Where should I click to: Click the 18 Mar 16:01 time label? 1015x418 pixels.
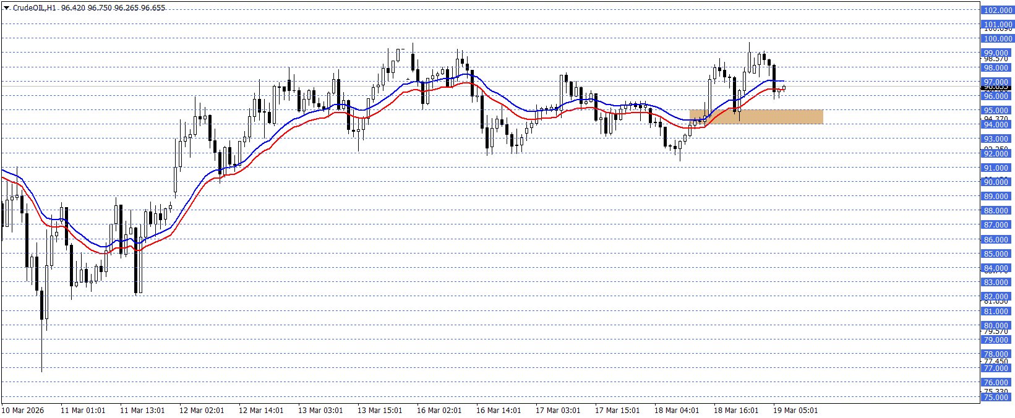click(736, 411)
